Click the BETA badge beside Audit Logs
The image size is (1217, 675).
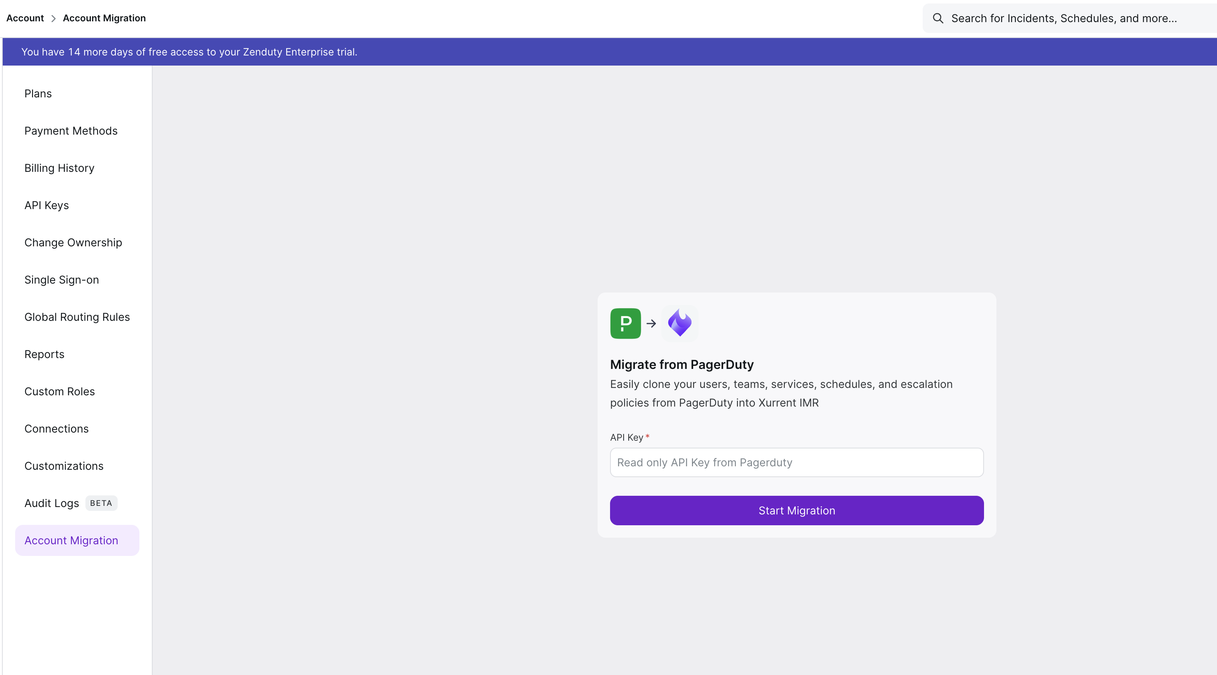coord(101,503)
